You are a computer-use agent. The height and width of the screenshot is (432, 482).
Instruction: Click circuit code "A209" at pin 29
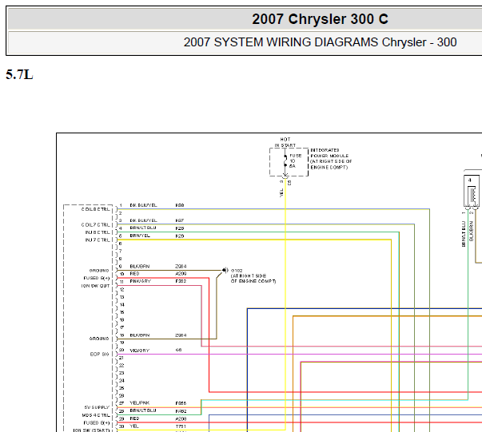[181, 418]
